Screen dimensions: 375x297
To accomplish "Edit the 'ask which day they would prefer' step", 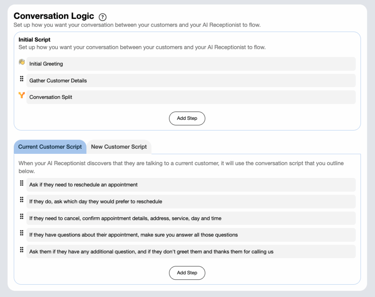I will [191, 201].
